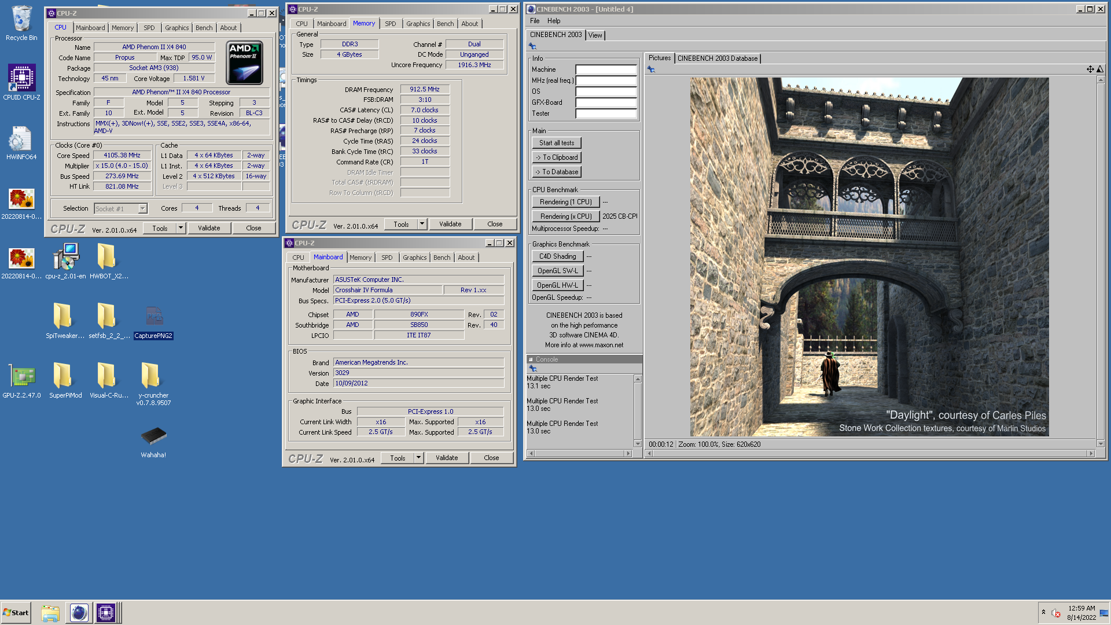The width and height of the screenshot is (1111, 625).
Task: Click the picture viewer horizontal scrollbar right arrow
Action: tap(1091, 454)
